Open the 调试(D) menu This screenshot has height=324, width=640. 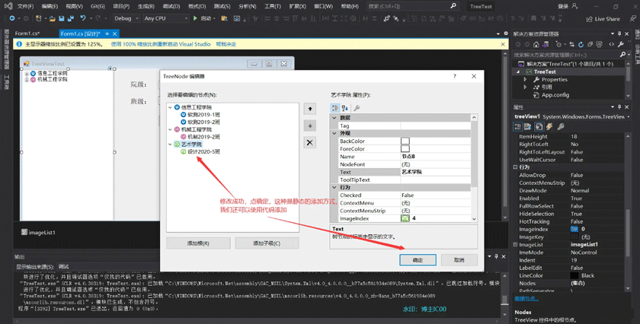(x=171, y=7)
